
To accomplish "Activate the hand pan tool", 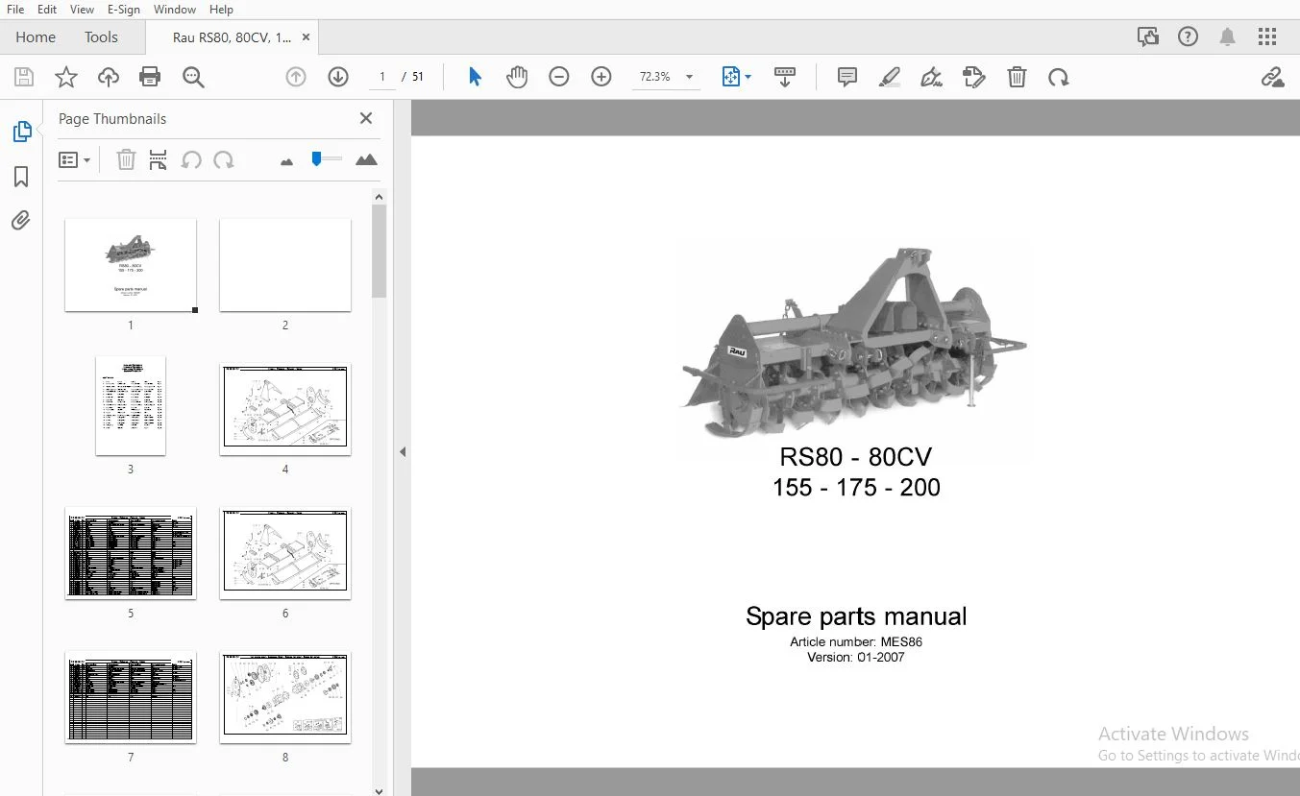I will (517, 77).
